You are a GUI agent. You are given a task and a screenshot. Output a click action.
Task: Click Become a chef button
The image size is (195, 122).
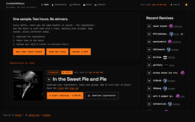80,52
